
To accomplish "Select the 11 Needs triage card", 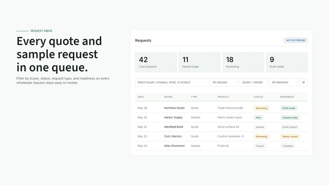I will coord(199,62).
